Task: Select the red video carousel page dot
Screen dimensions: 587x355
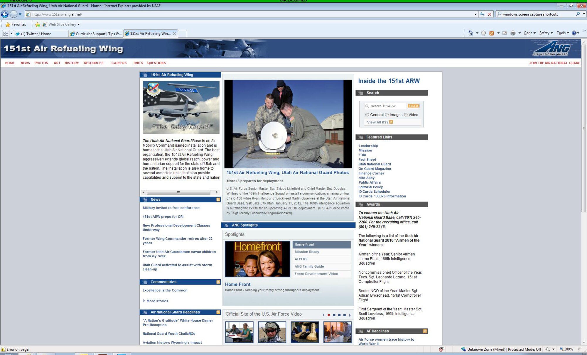Action: (329, 315)
